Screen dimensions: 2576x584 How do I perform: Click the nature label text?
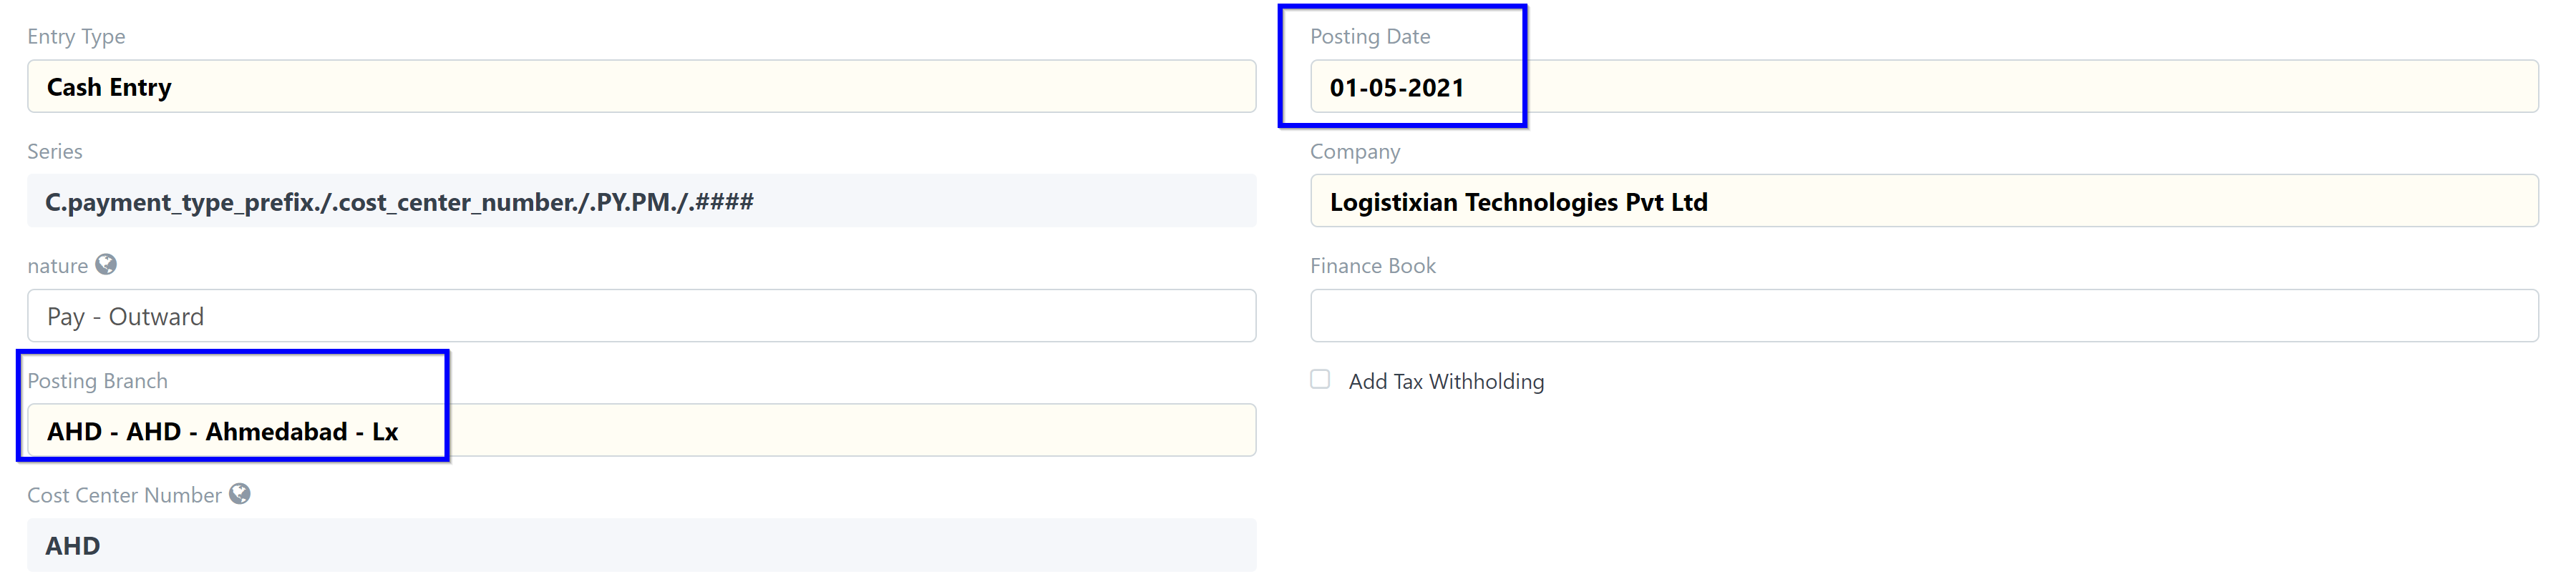coord(57,267)
